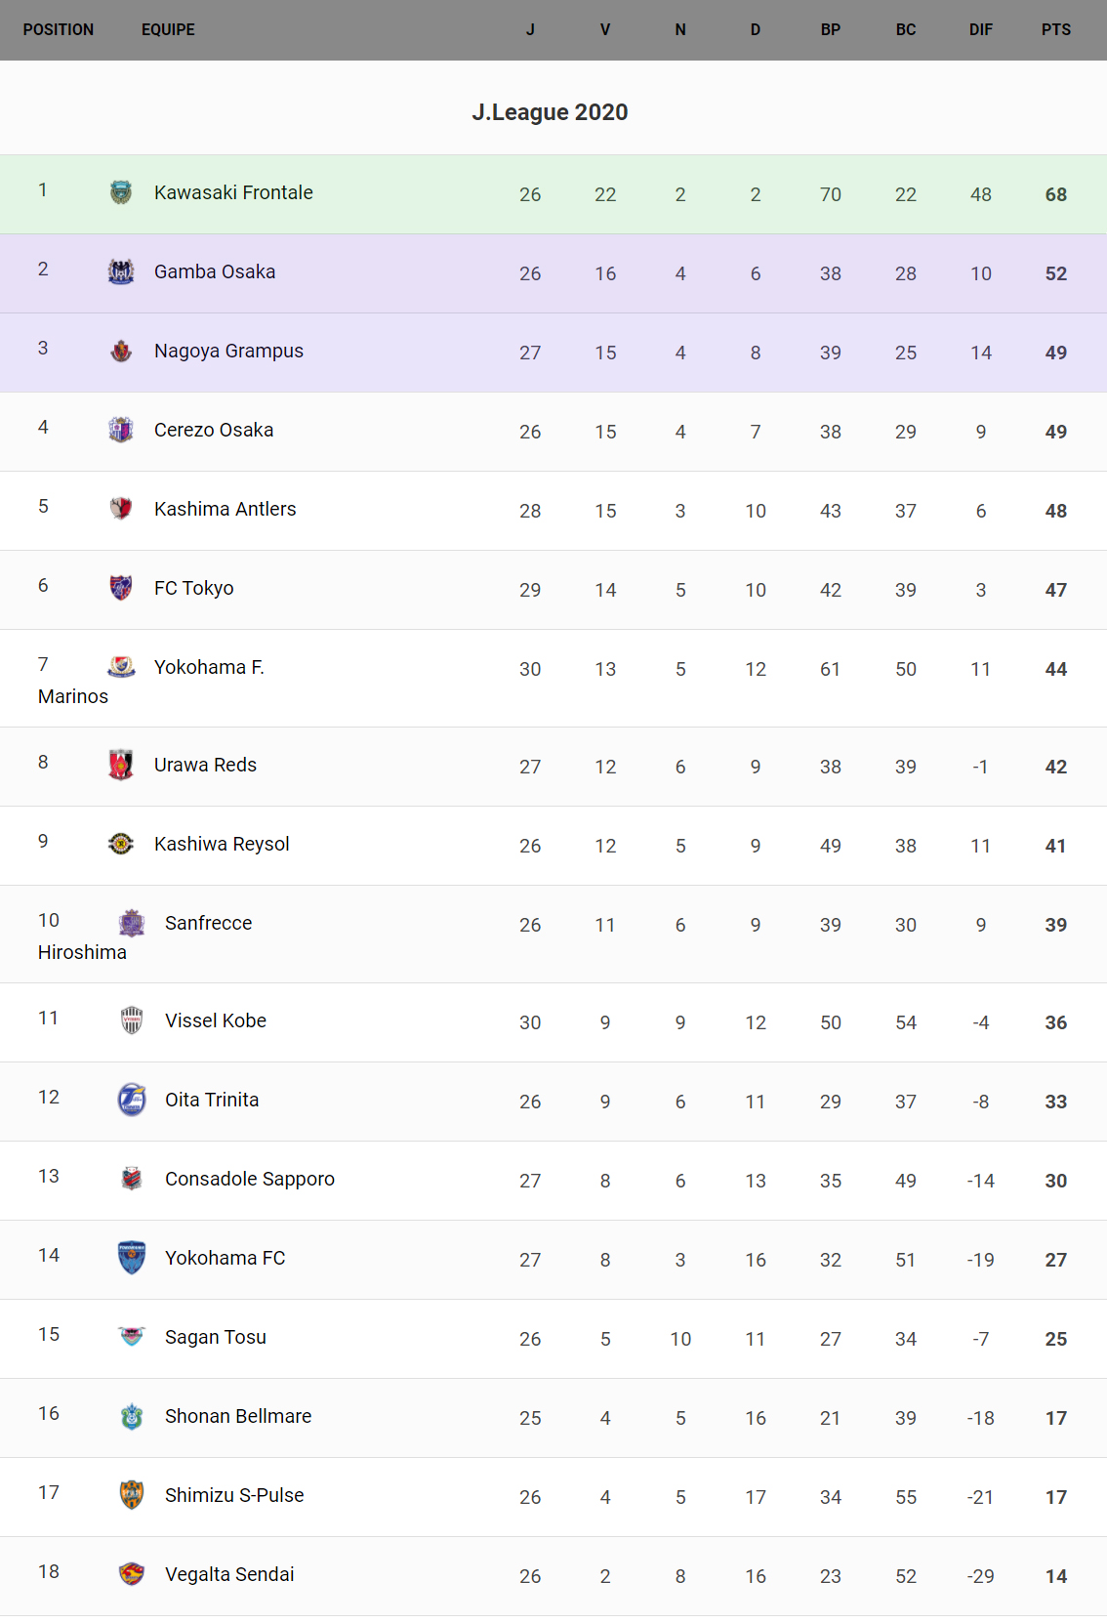Viewport: 1107px width, 1623px height.
Task: Click the Yokohama FC shield logo
Action: tap(132, 1258)
